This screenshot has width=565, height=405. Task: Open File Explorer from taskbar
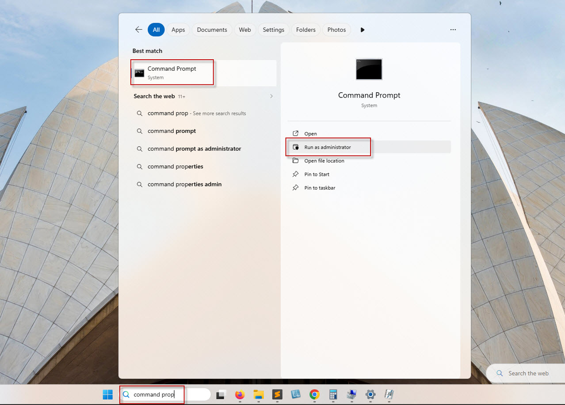pyautogui.click(x=259, y=394)
